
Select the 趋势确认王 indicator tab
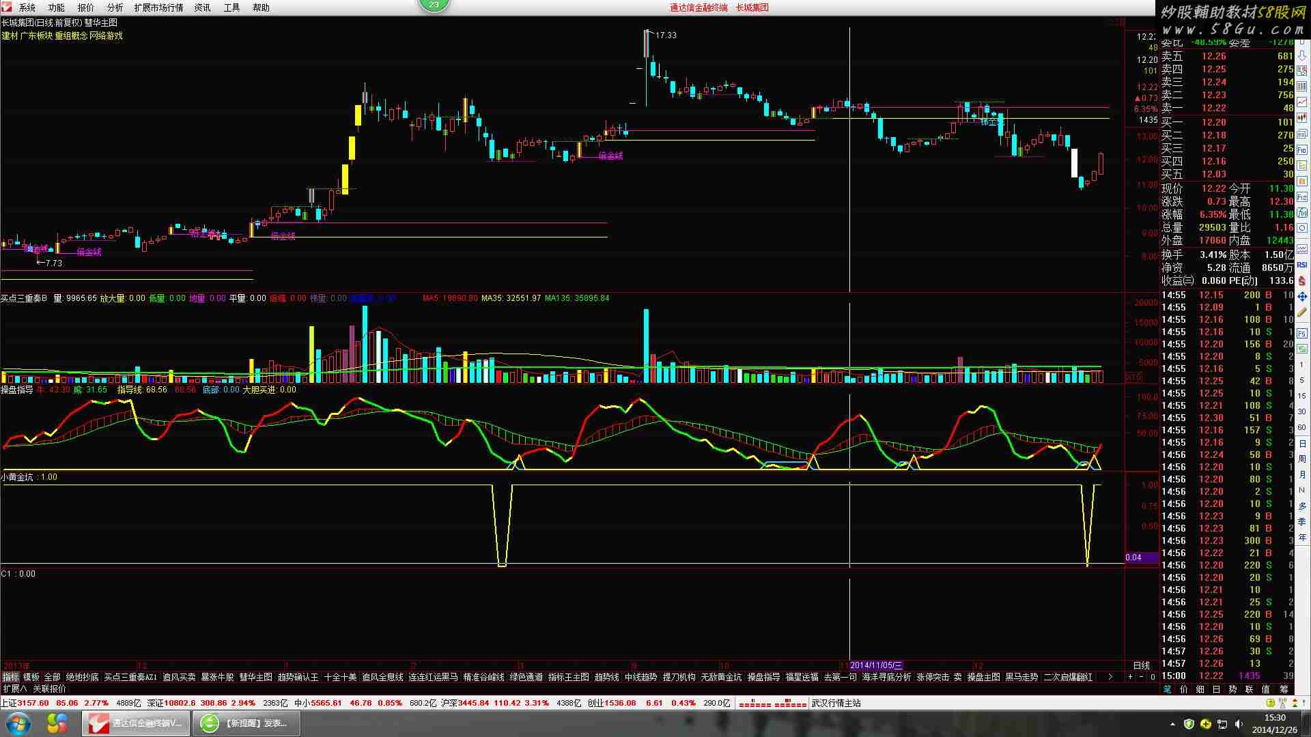click(x=298, y=677)
